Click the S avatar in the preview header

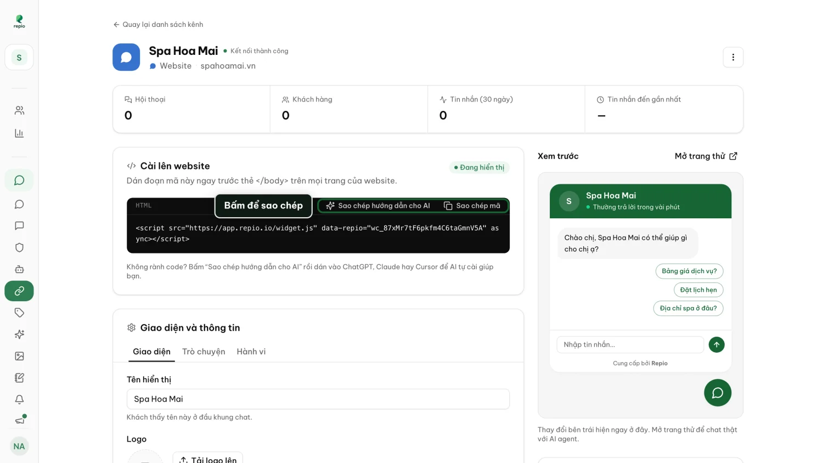pos(569,201)
